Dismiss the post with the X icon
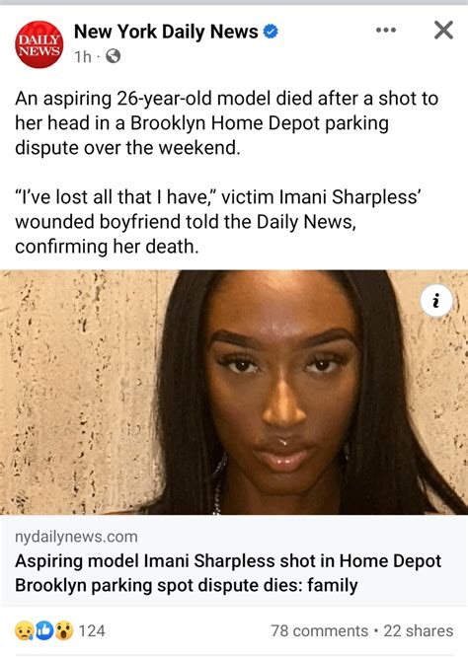The width and height of the screenshot is (468, 658). click(x=443, y=31)
